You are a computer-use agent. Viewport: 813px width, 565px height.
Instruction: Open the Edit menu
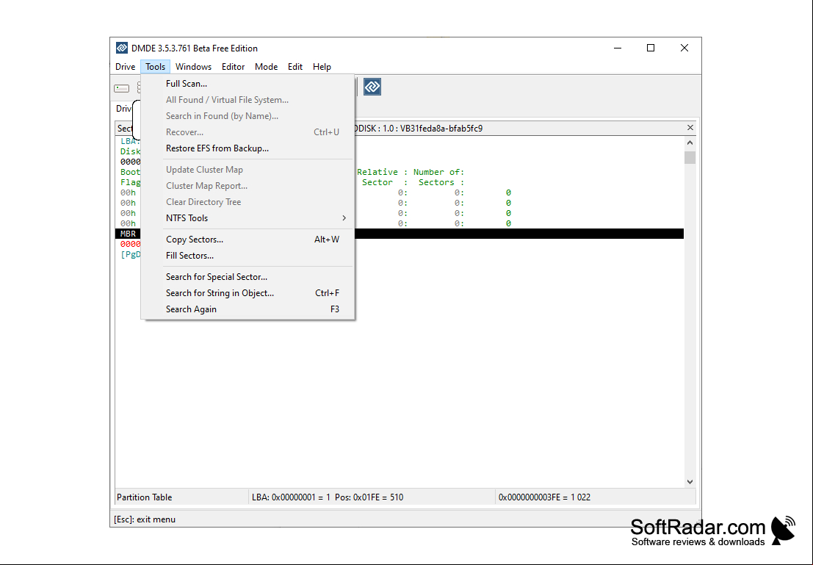(295, 67)
